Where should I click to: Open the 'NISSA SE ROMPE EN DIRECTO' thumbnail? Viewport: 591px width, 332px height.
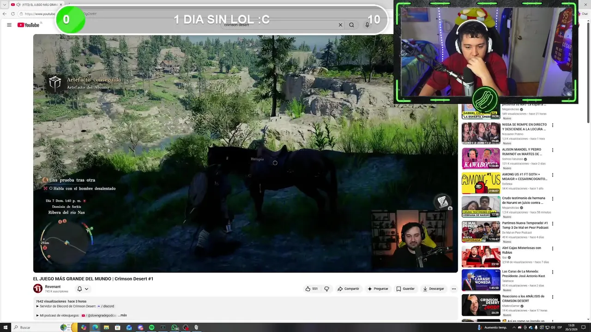coord(481,133)
